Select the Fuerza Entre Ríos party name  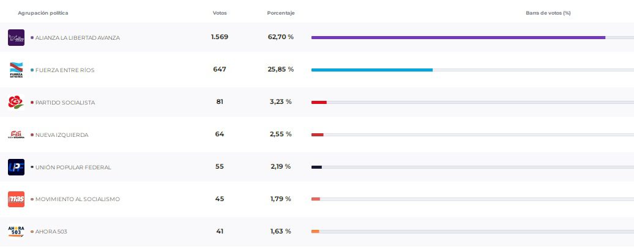[x=65, y=70]
